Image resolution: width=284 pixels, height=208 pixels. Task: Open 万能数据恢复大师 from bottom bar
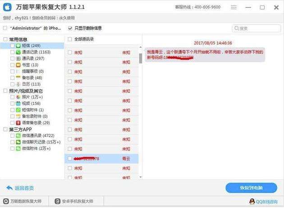pos(26,201)
